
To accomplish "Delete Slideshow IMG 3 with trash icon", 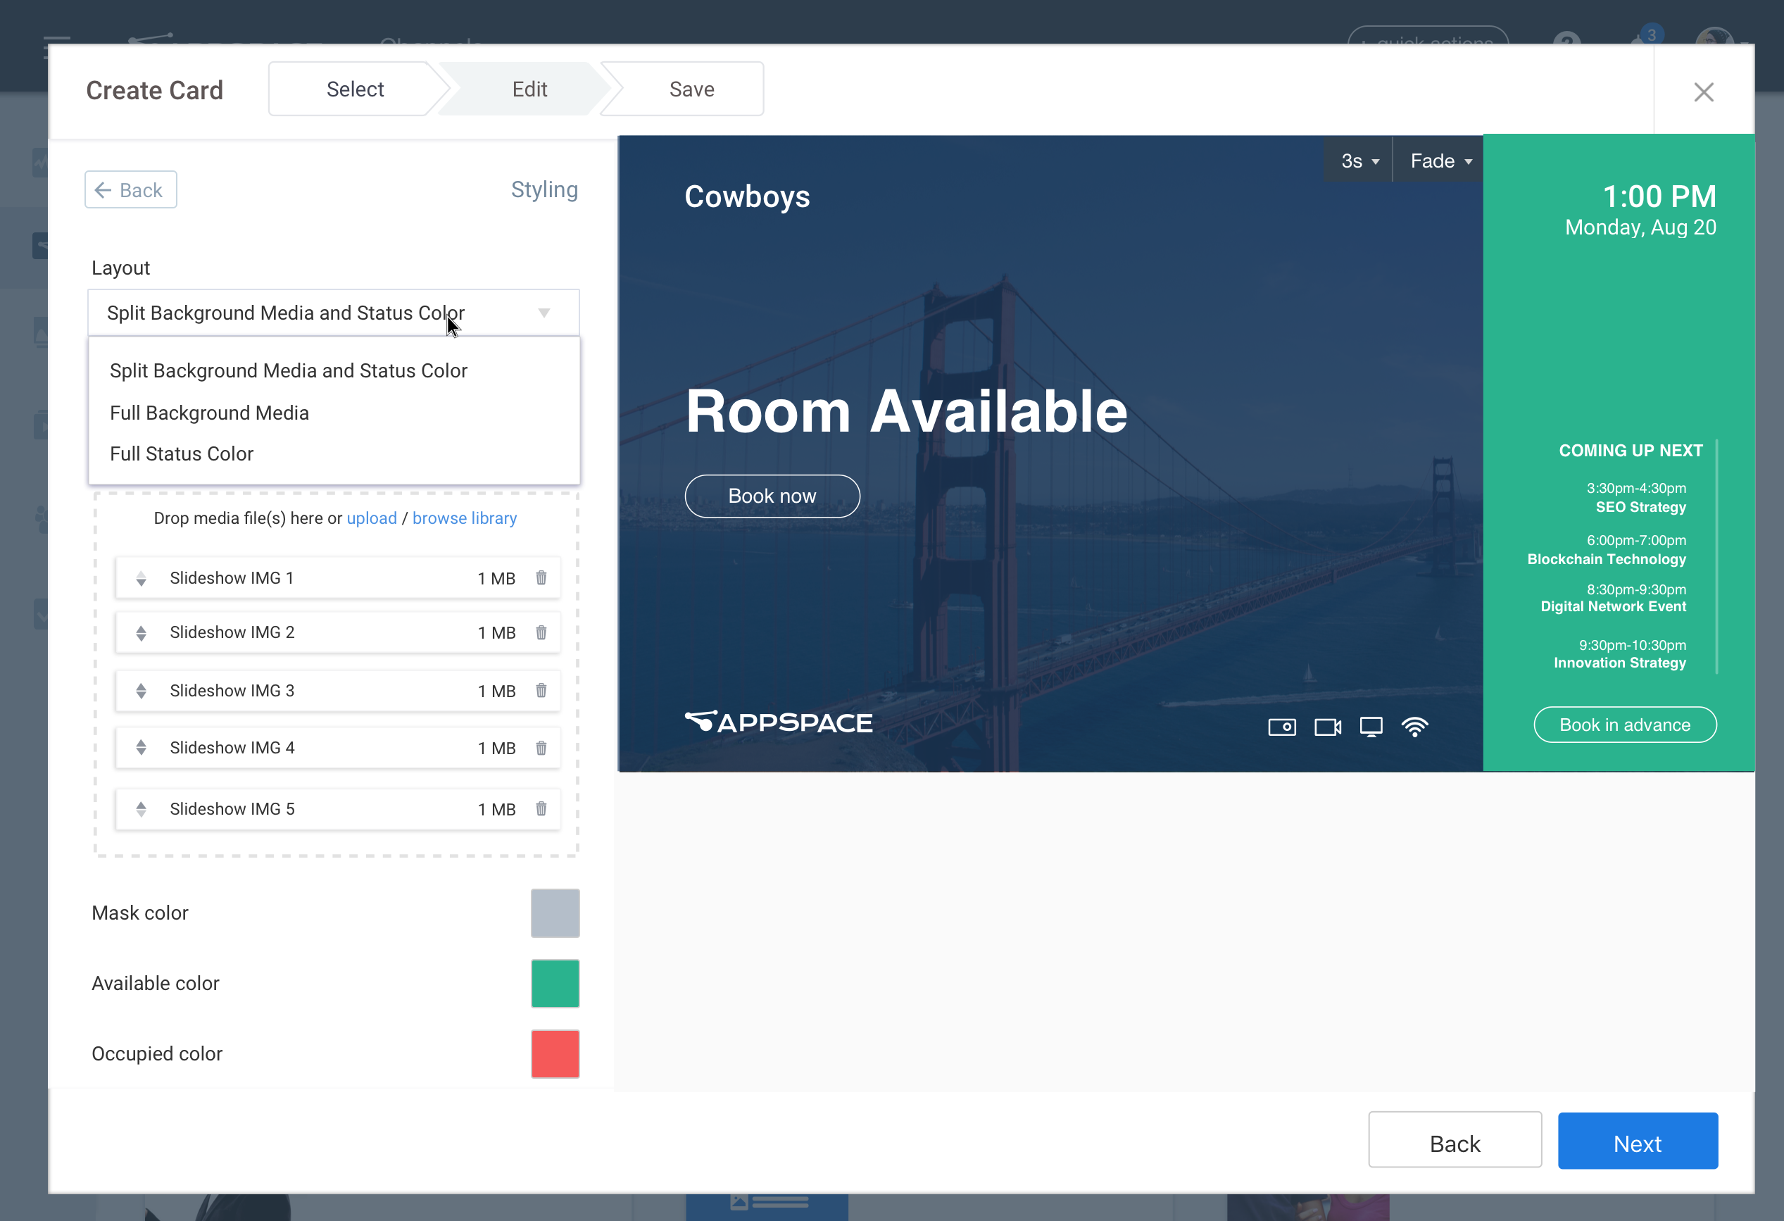I will (541, 690).
